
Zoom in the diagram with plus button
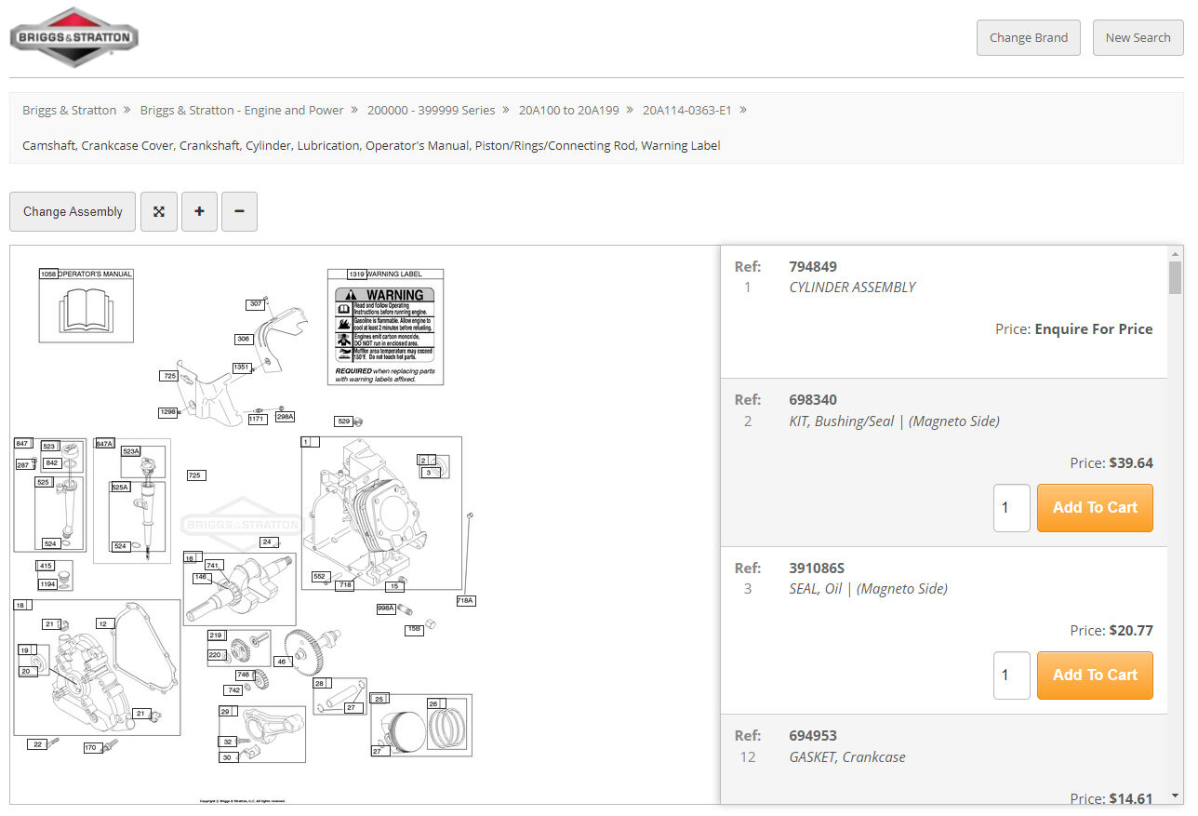199,211
